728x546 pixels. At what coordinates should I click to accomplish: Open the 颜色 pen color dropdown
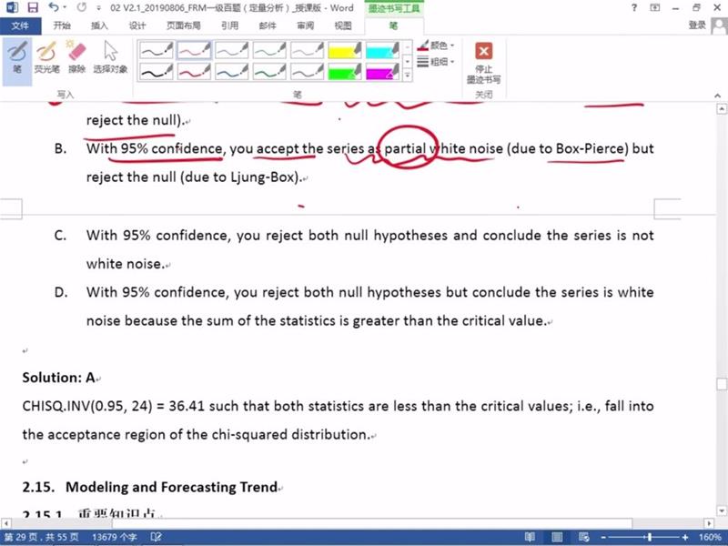coord(438,45)
